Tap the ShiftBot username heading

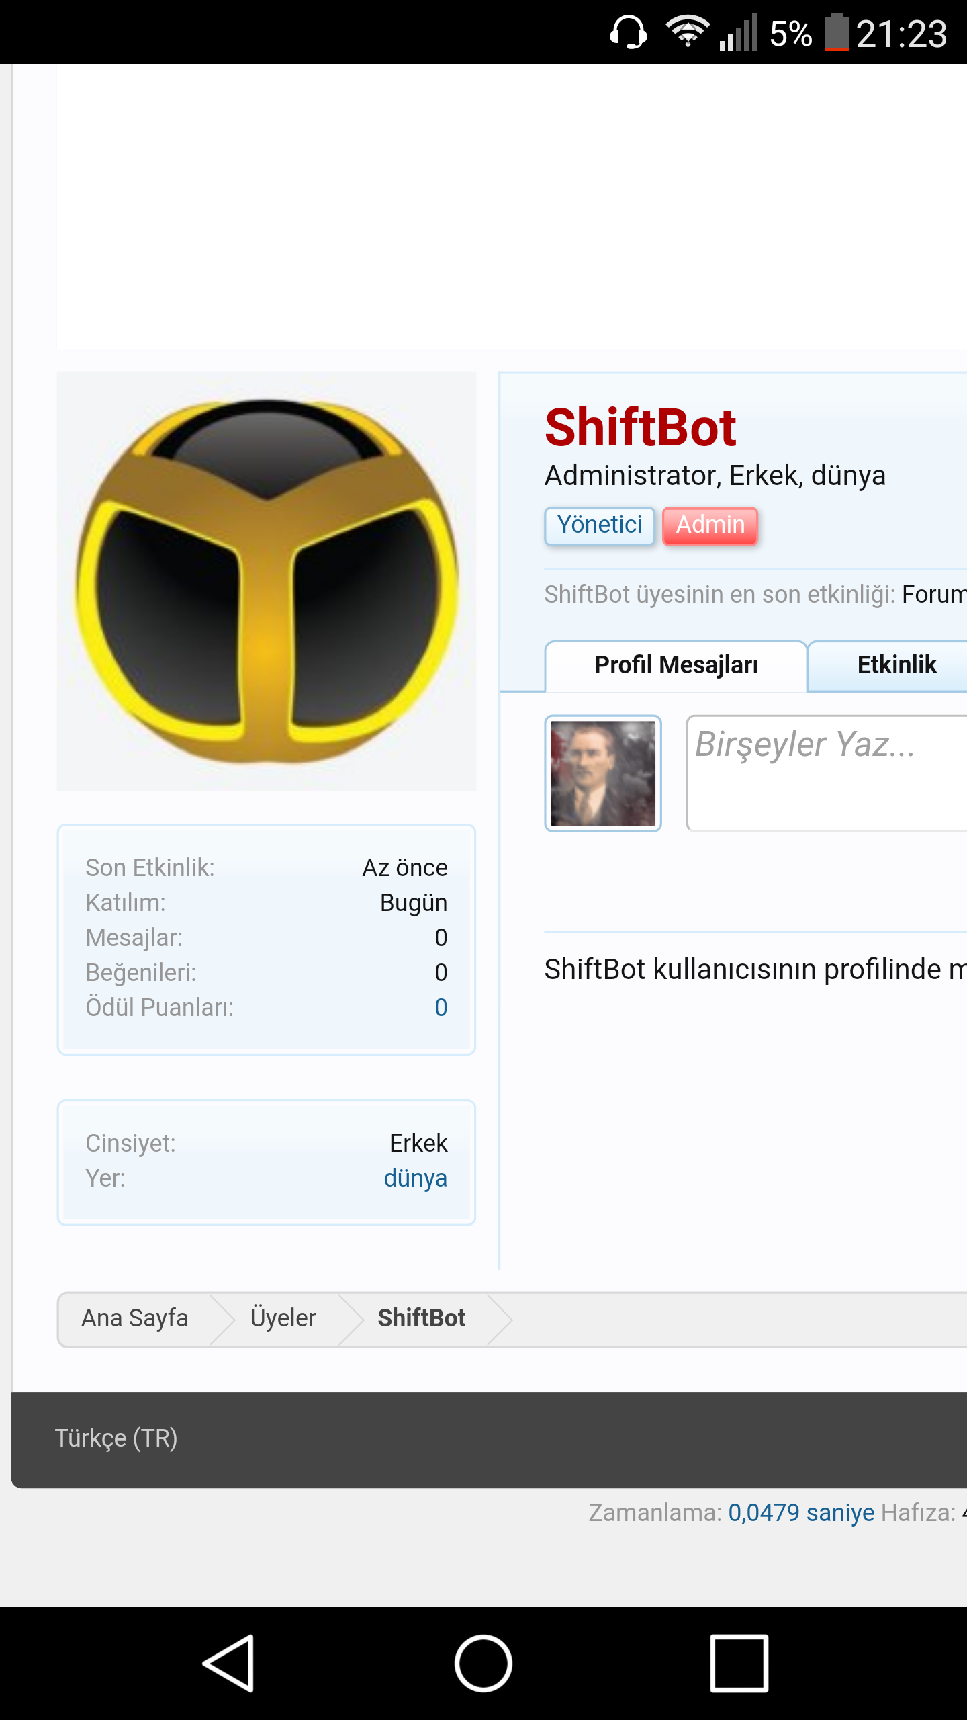[x=640, y=428]
